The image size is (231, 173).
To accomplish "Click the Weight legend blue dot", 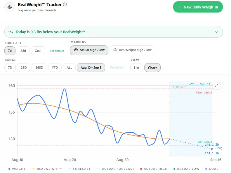I will [x=9, y=169].
